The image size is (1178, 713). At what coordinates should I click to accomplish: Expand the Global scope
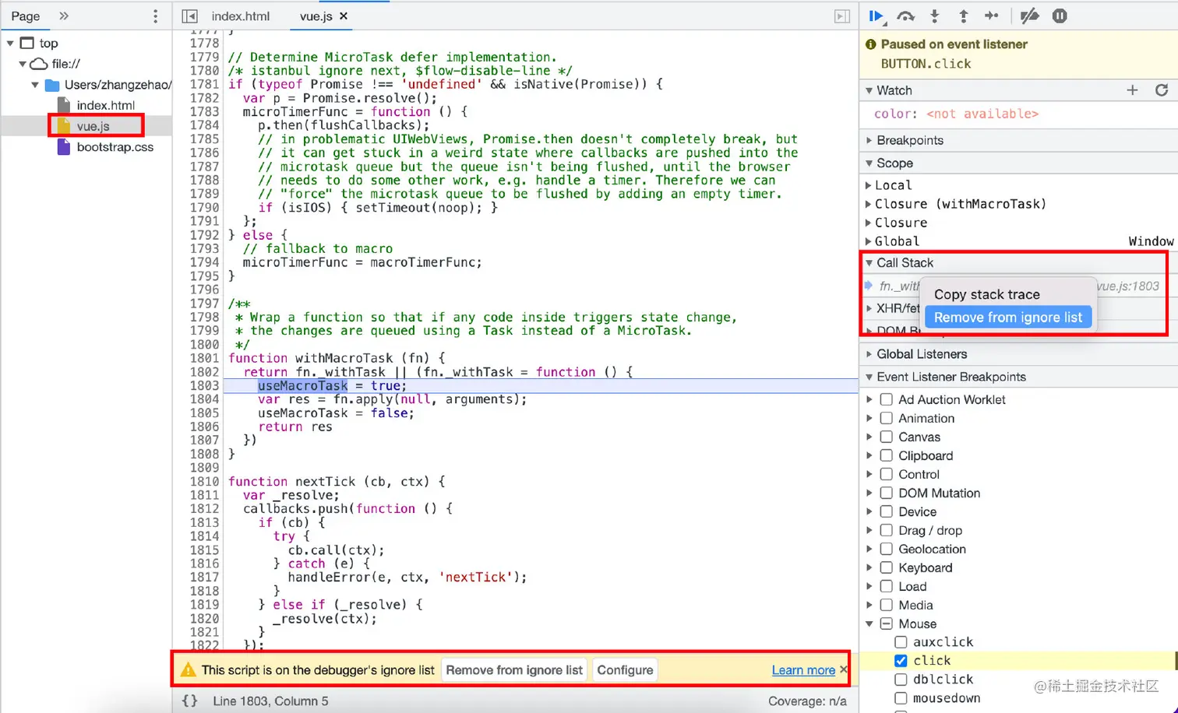click(868, 241)
